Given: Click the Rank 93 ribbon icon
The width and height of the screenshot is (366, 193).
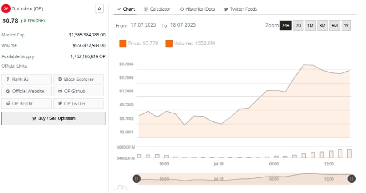Looking at the screenshot, I should click(8, 79).
